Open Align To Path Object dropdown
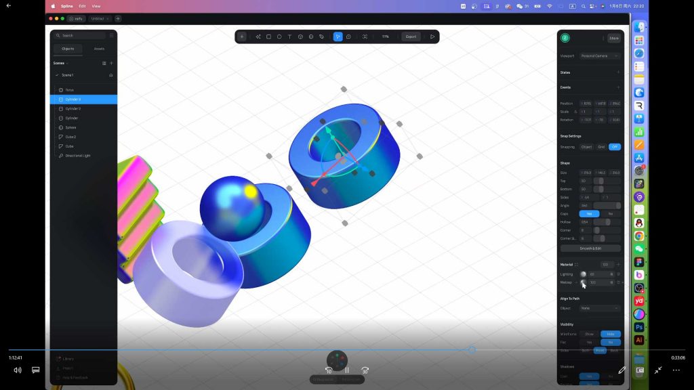 pyautogui.click(x=600, y=308)
